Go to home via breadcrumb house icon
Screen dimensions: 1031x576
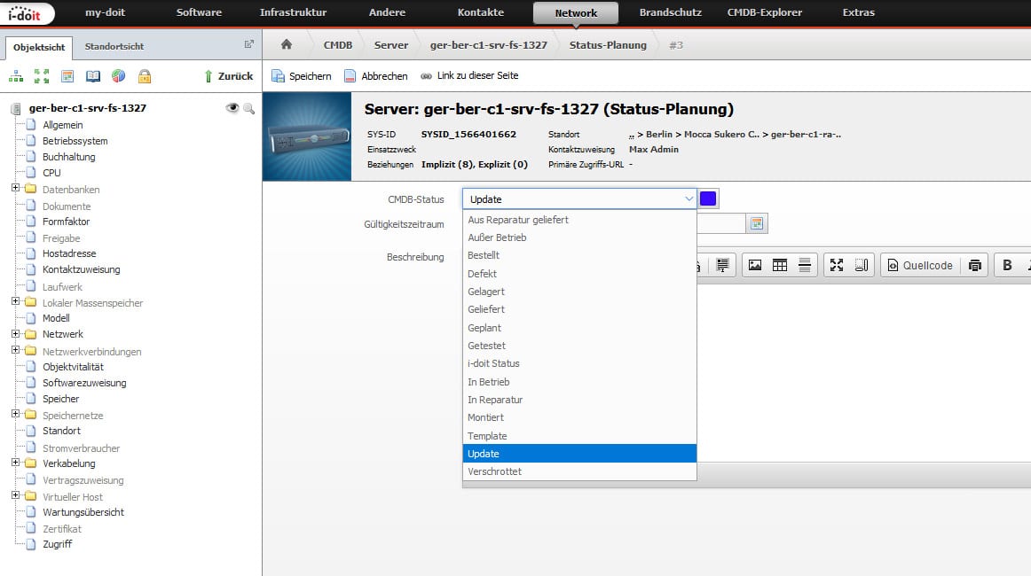click(286, 44)
